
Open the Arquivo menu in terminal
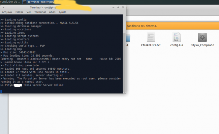[x=7, y=12]
